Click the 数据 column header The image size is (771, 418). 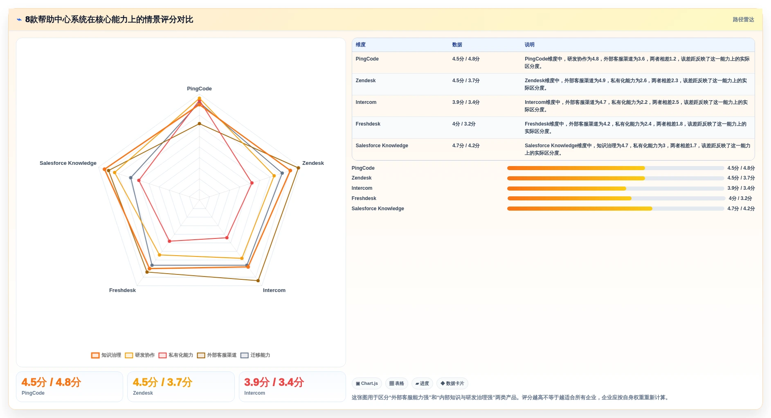(x=457, y=45)
